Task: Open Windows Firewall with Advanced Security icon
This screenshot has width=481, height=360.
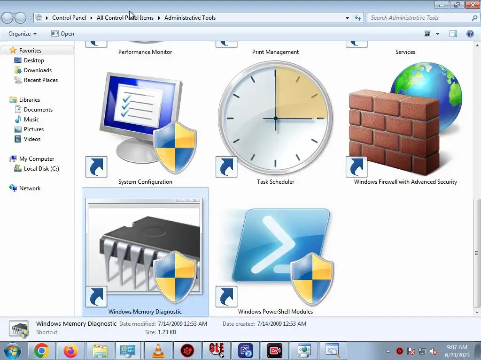Action: click(405, 120)
